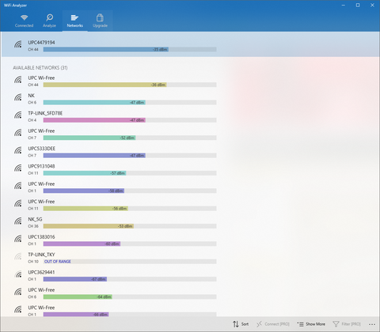The image size is (380, 332).
Task: Select network UPC5333DEE
Action: tap(42, 149)
